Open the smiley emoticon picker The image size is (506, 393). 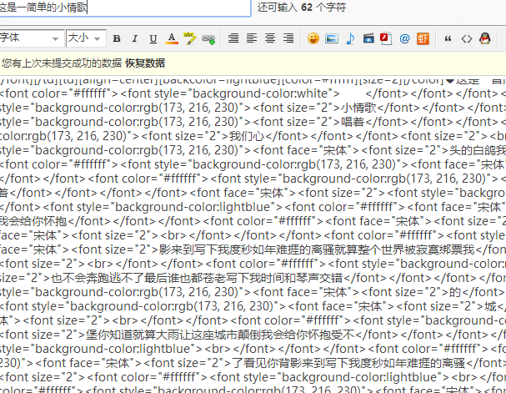tap(313, 38)
